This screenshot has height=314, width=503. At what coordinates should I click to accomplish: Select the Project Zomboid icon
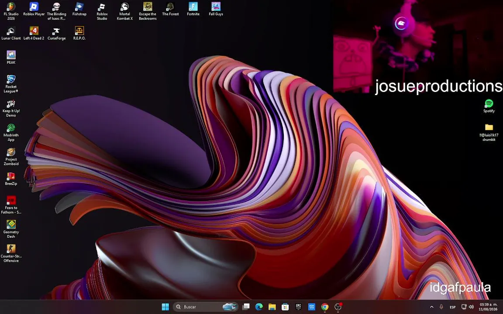[11, 157]
